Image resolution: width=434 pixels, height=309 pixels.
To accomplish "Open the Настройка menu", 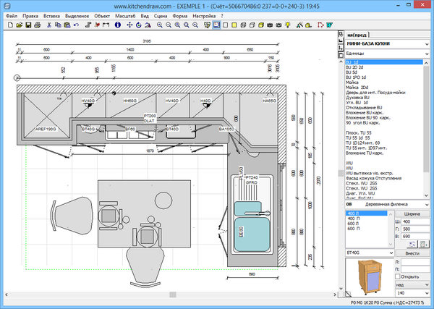I will pos(204,14).
